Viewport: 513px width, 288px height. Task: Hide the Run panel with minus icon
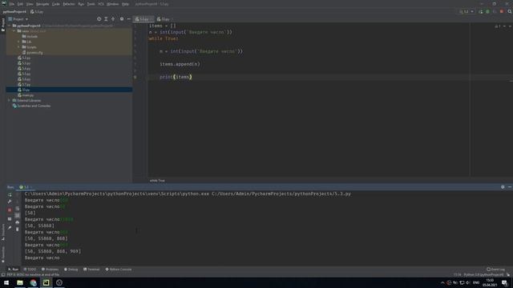pyautogui.click(x=510, y=187)
